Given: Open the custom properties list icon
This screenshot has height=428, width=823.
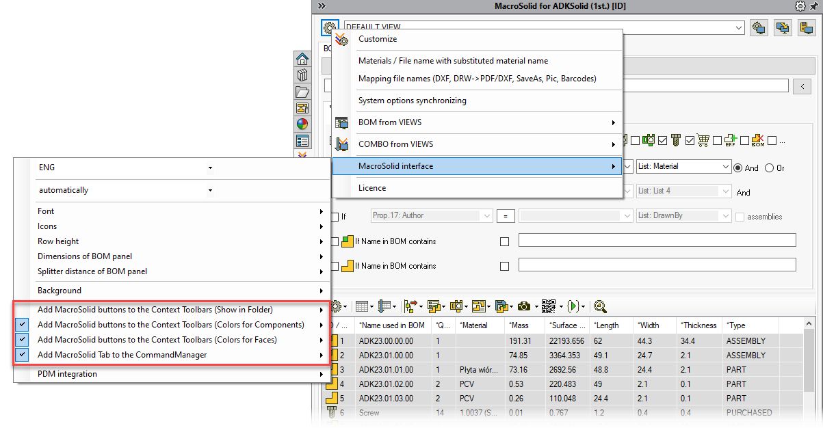Looking at the screenshot, I should coord(302,141).
